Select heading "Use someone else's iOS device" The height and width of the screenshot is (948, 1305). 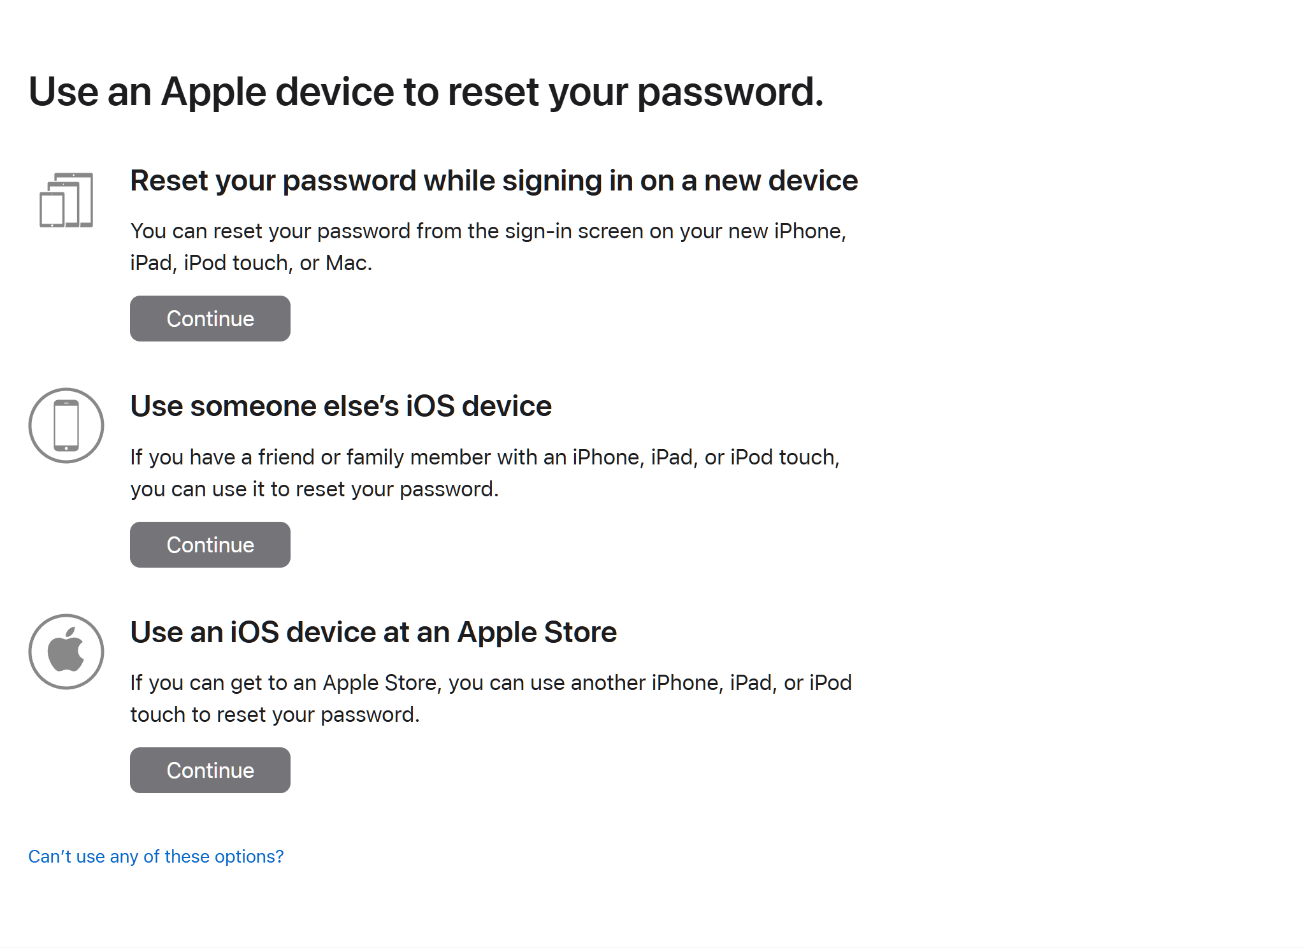[x=341, y=406]
